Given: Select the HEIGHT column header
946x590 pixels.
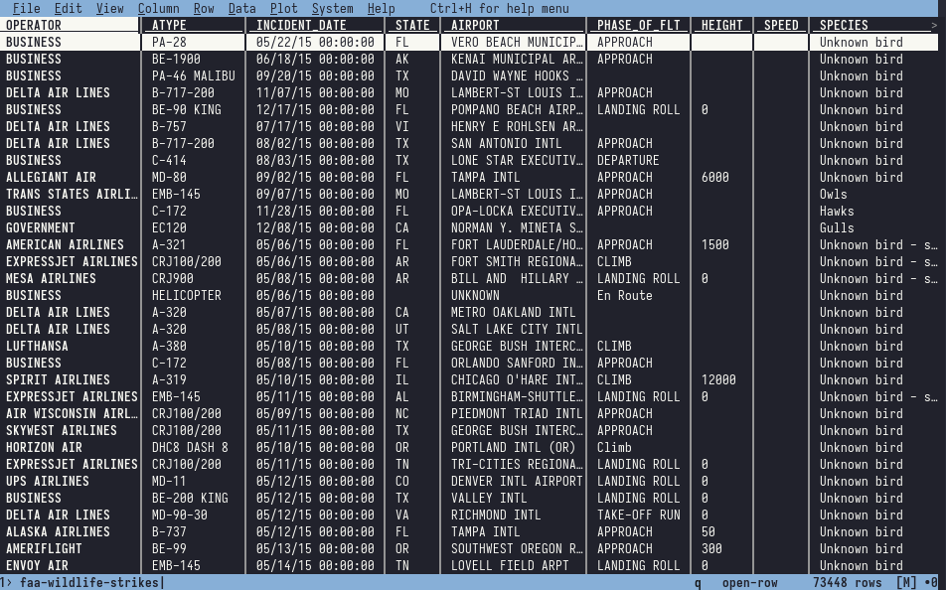Looking at the screenshot, I should tap(722, 26).
